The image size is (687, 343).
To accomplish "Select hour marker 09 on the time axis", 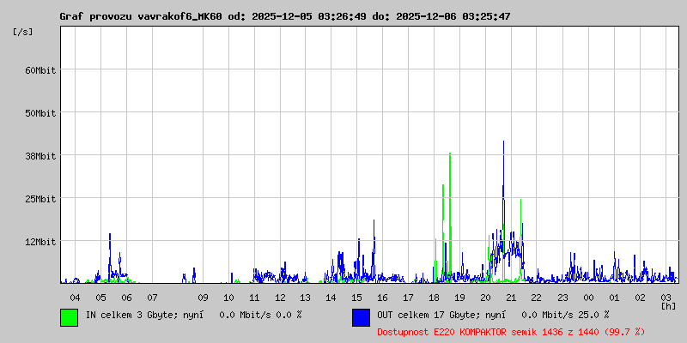I will tap(203, 298).
